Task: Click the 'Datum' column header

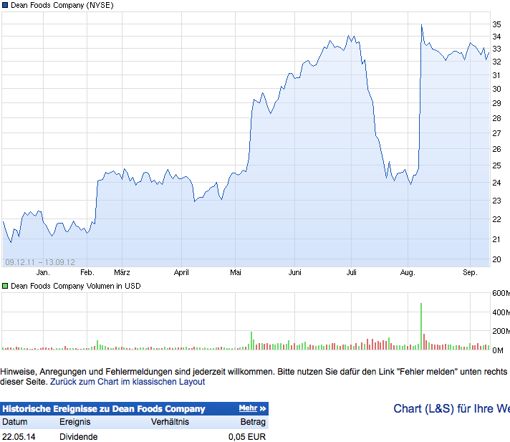Action: 14,422
